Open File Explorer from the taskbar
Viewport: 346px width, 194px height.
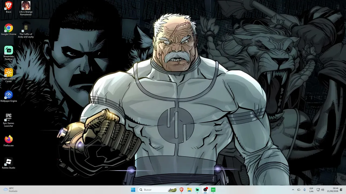189,190
